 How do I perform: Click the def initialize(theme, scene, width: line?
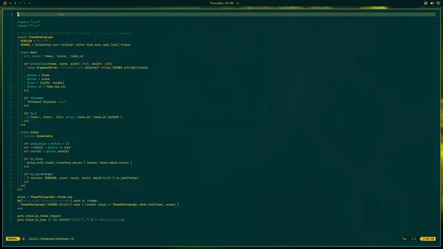point(68,64)
